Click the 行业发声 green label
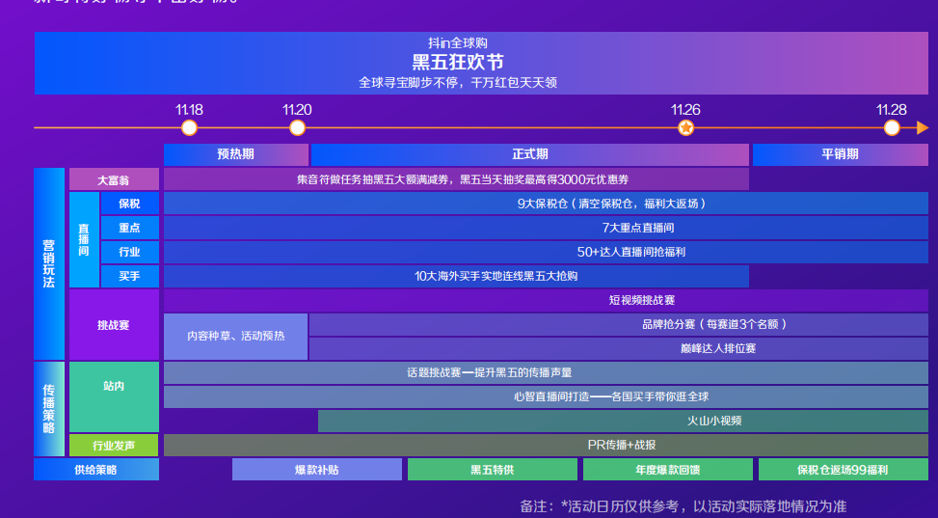This screenshot has height=518, width=938. tap(114, 446)
